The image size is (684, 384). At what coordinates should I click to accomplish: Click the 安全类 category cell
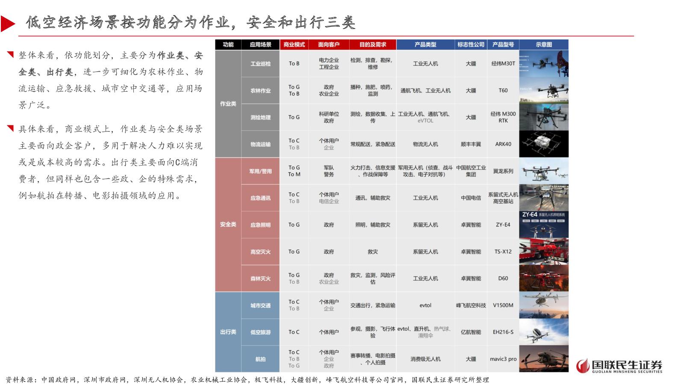click(x=228, y=224)
